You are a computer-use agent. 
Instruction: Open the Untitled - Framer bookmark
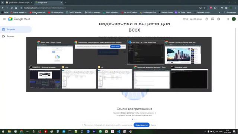[166, 12]
